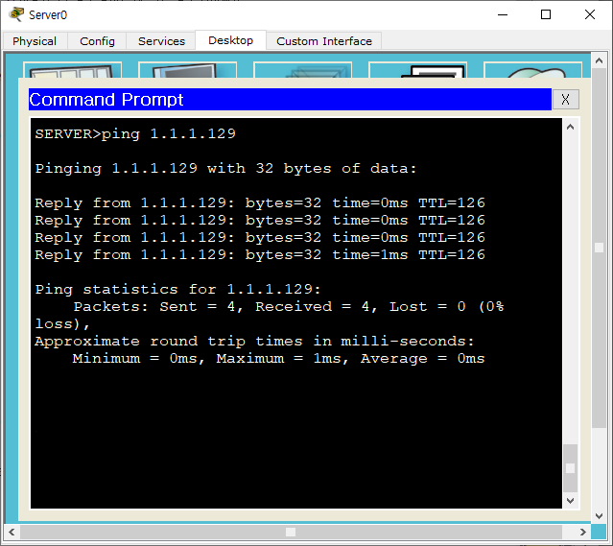Switch to the Config tab
The height and width of the screenshot is (546, 613).
click(x=97, y=41)
